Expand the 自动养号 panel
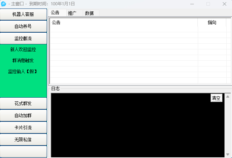Screen dimensions: 232x158 [24, 26]
